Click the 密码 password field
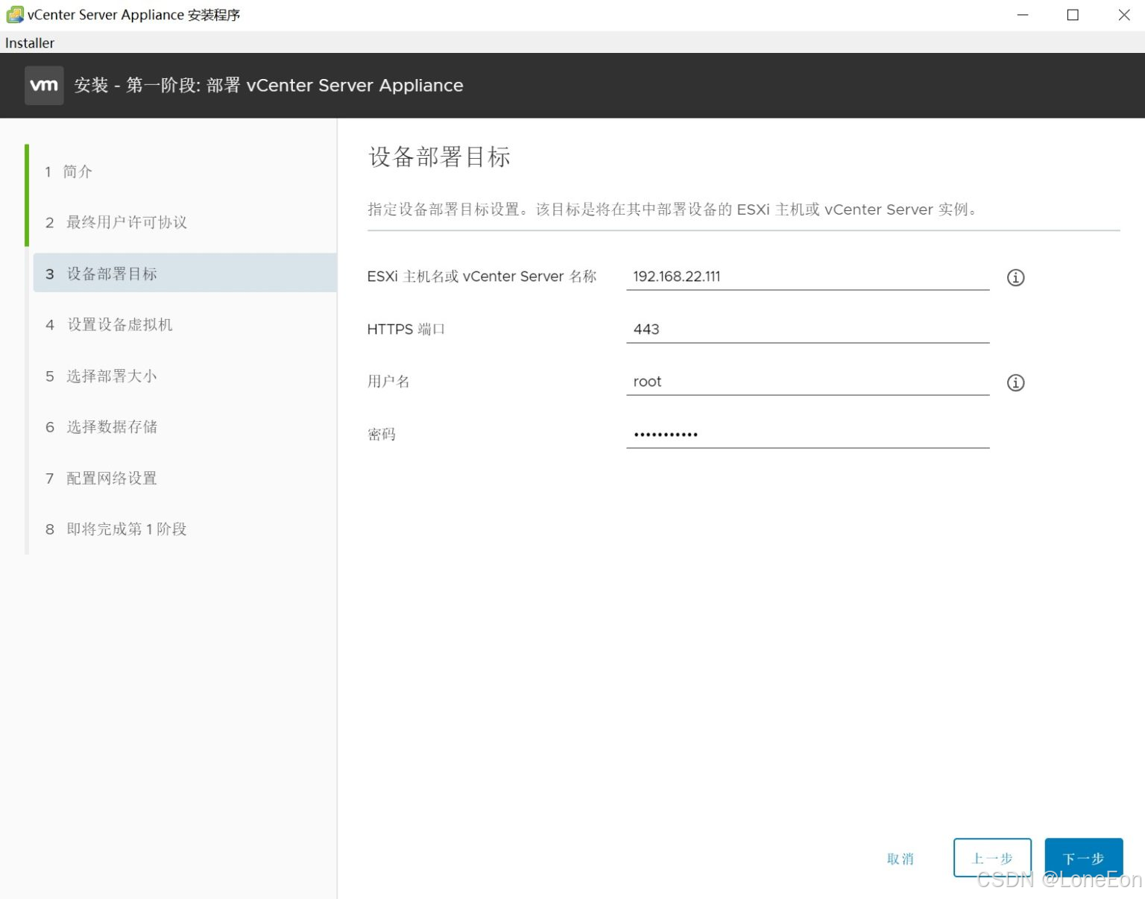1145x899 pixels. tap(807, 433)
